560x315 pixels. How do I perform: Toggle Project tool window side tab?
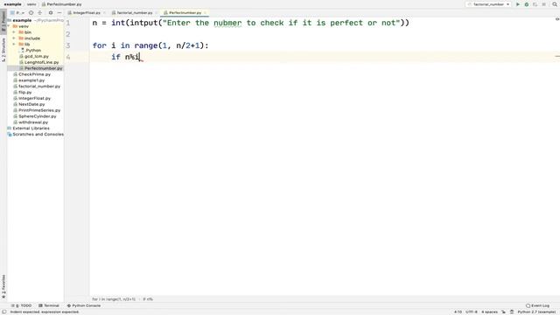coord(3,22)
